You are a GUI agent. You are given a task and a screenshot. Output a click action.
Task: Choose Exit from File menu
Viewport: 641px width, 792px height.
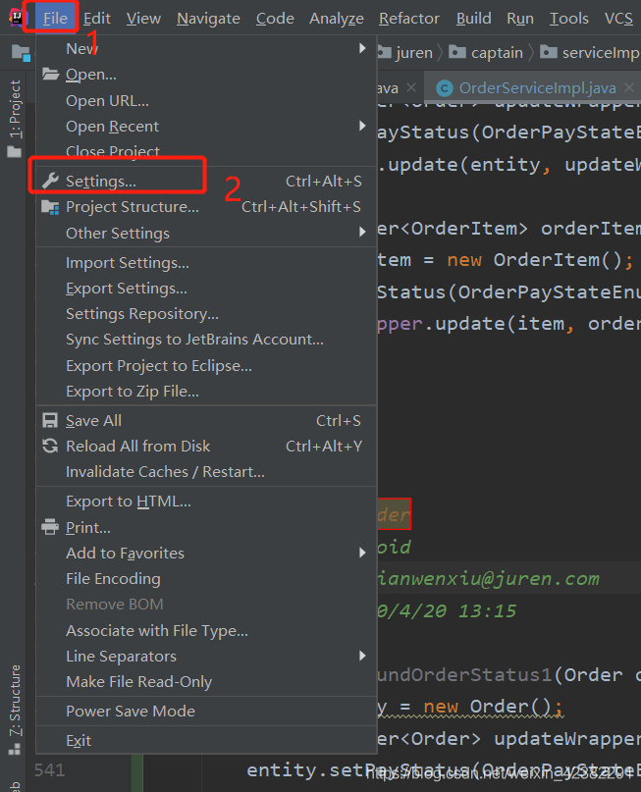click(x=206, y=740)
